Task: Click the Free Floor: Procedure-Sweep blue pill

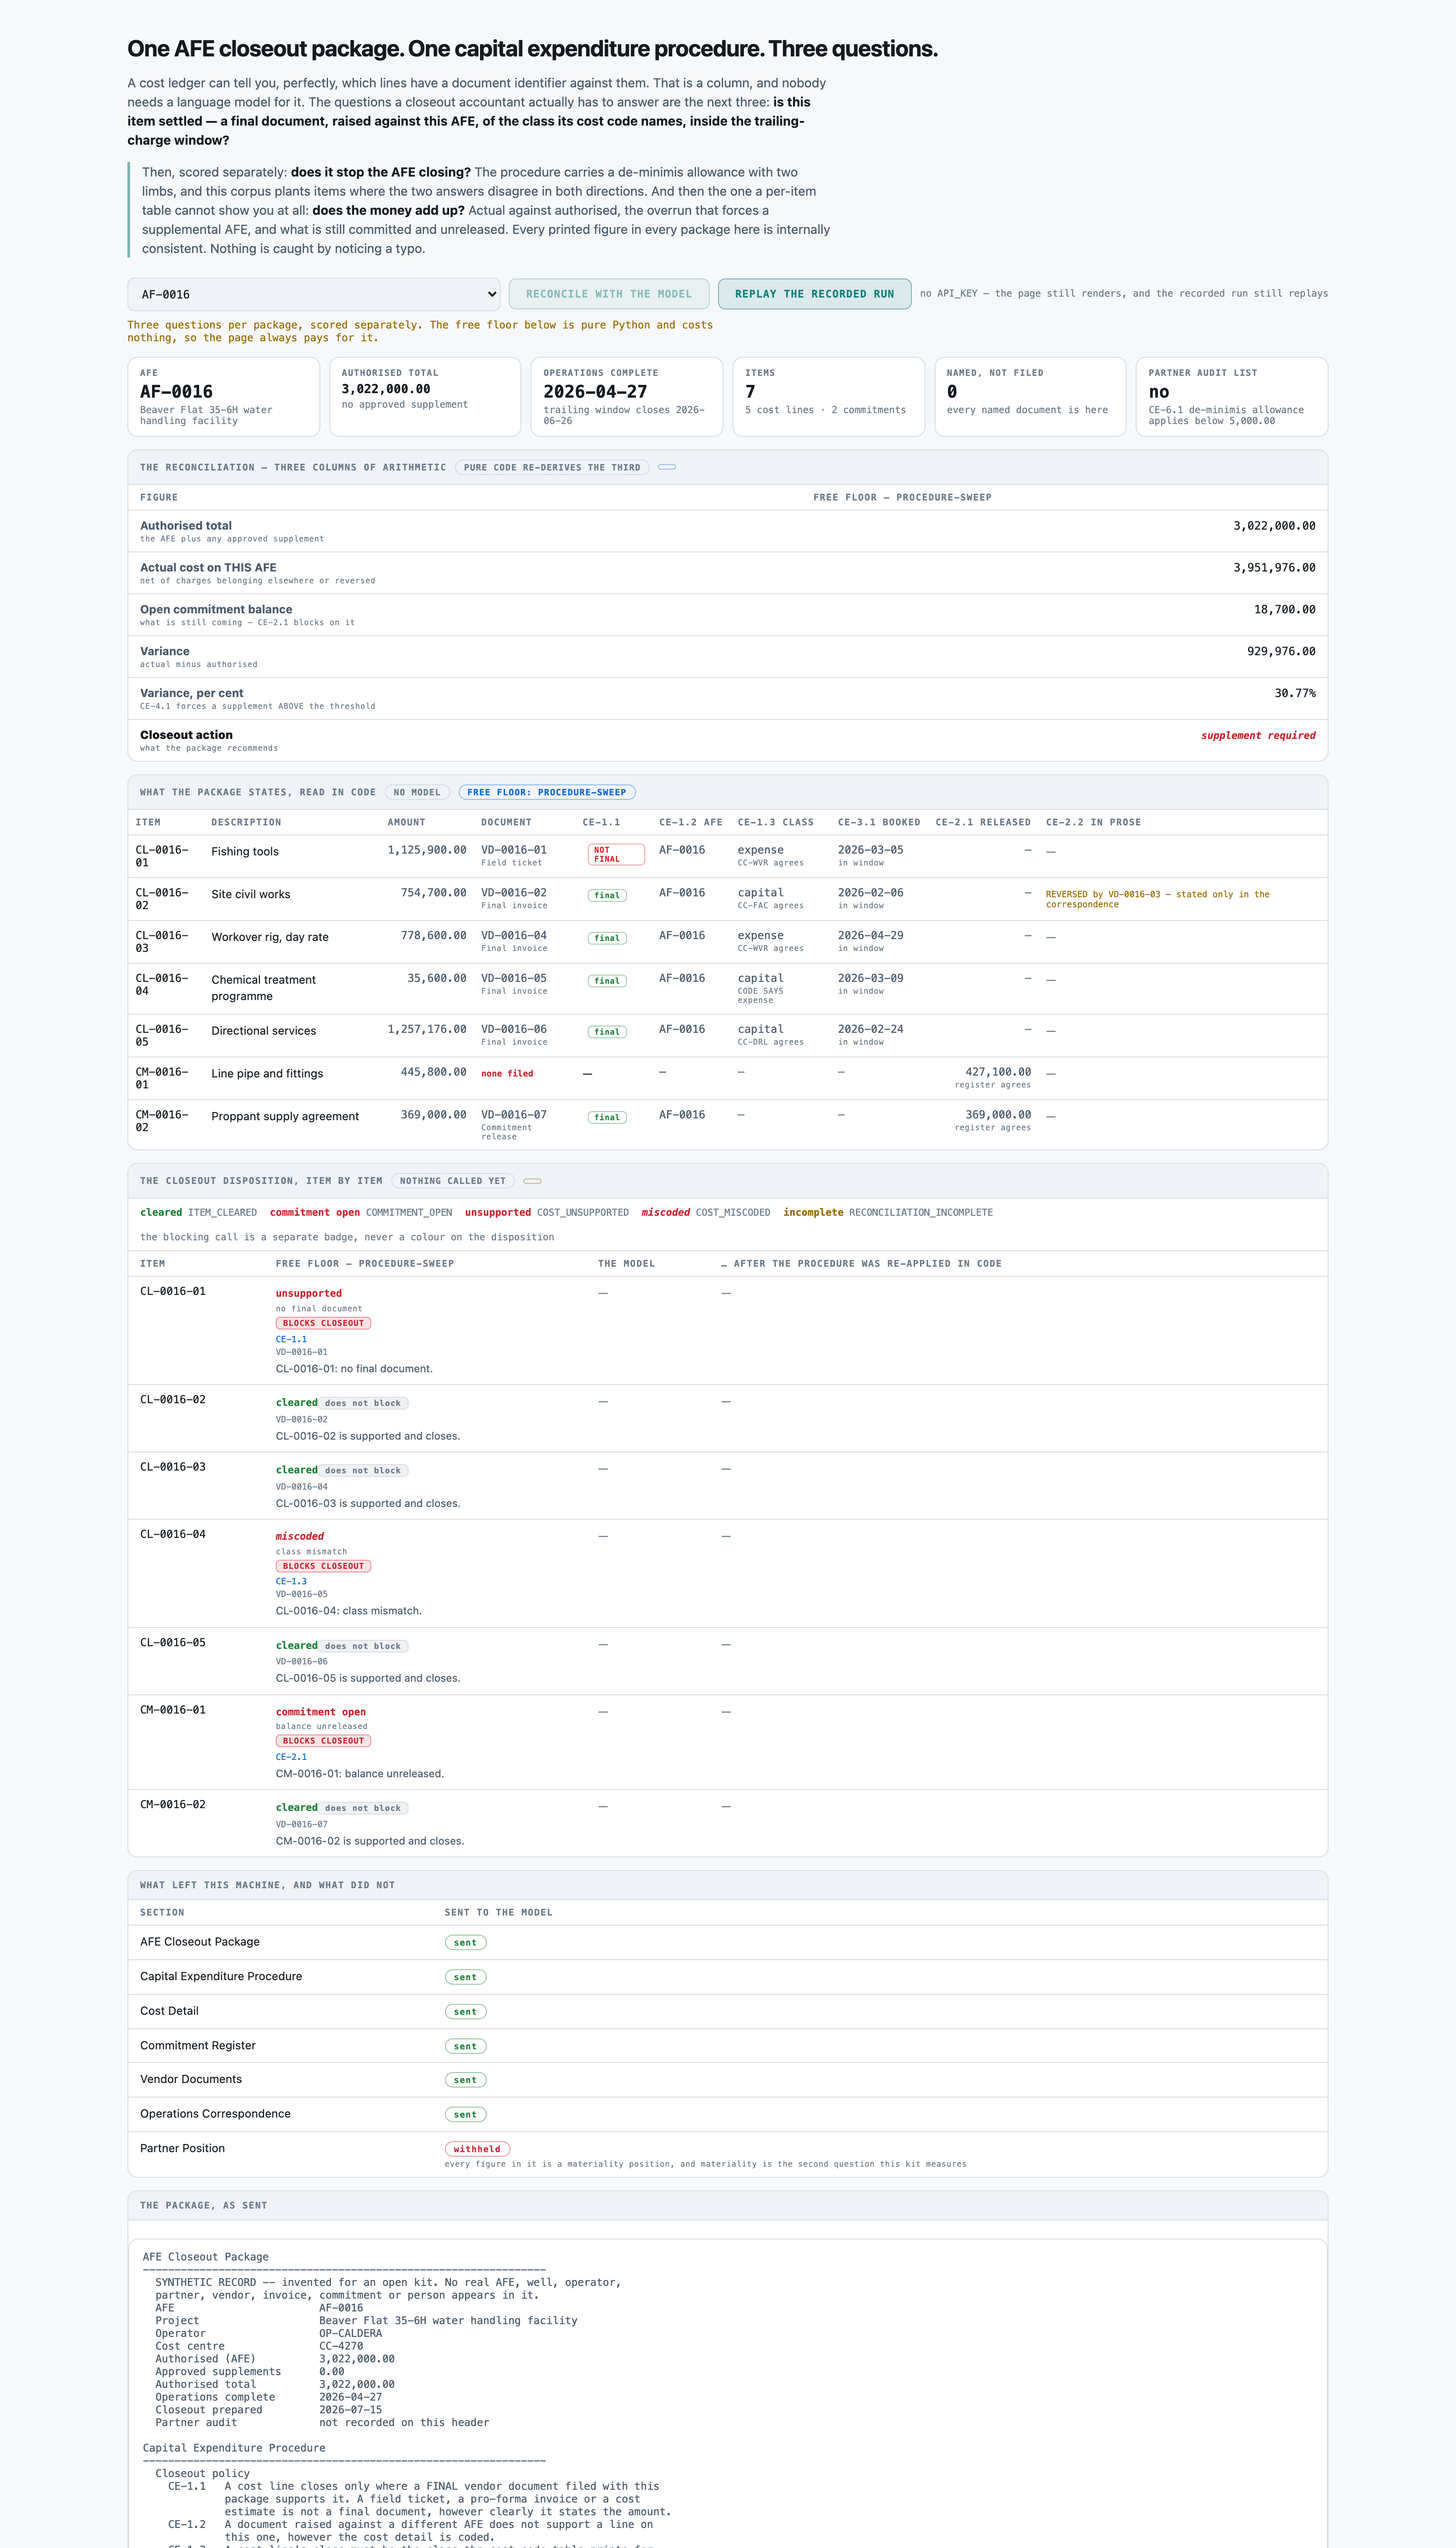Action: click(547, 792)
